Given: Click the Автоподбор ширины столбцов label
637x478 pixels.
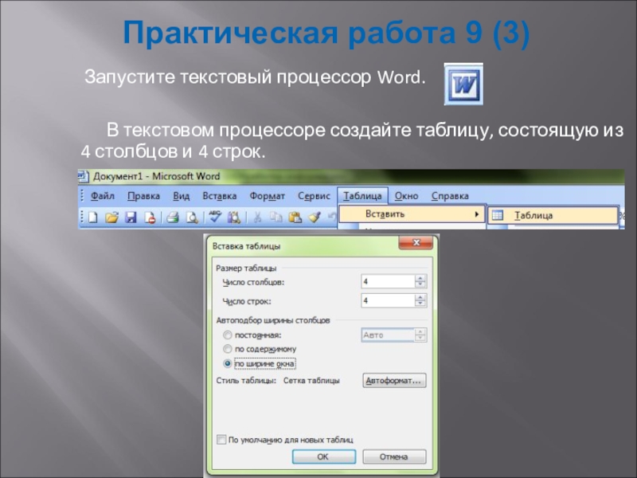Looking at the screenshot, I should click(273, 320).
